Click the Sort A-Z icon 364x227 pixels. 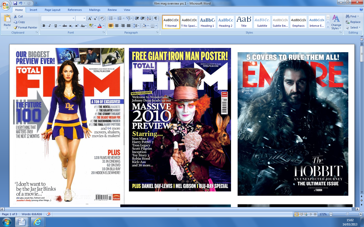(149, 18)
